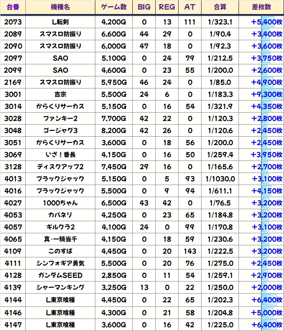Click the ゲーム数 column header
The width and height of the screenshot is (284, 331).
coord(114,7)
